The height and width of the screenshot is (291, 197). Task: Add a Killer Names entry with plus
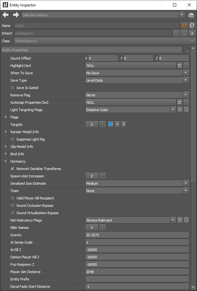click(x=102, y=228)
